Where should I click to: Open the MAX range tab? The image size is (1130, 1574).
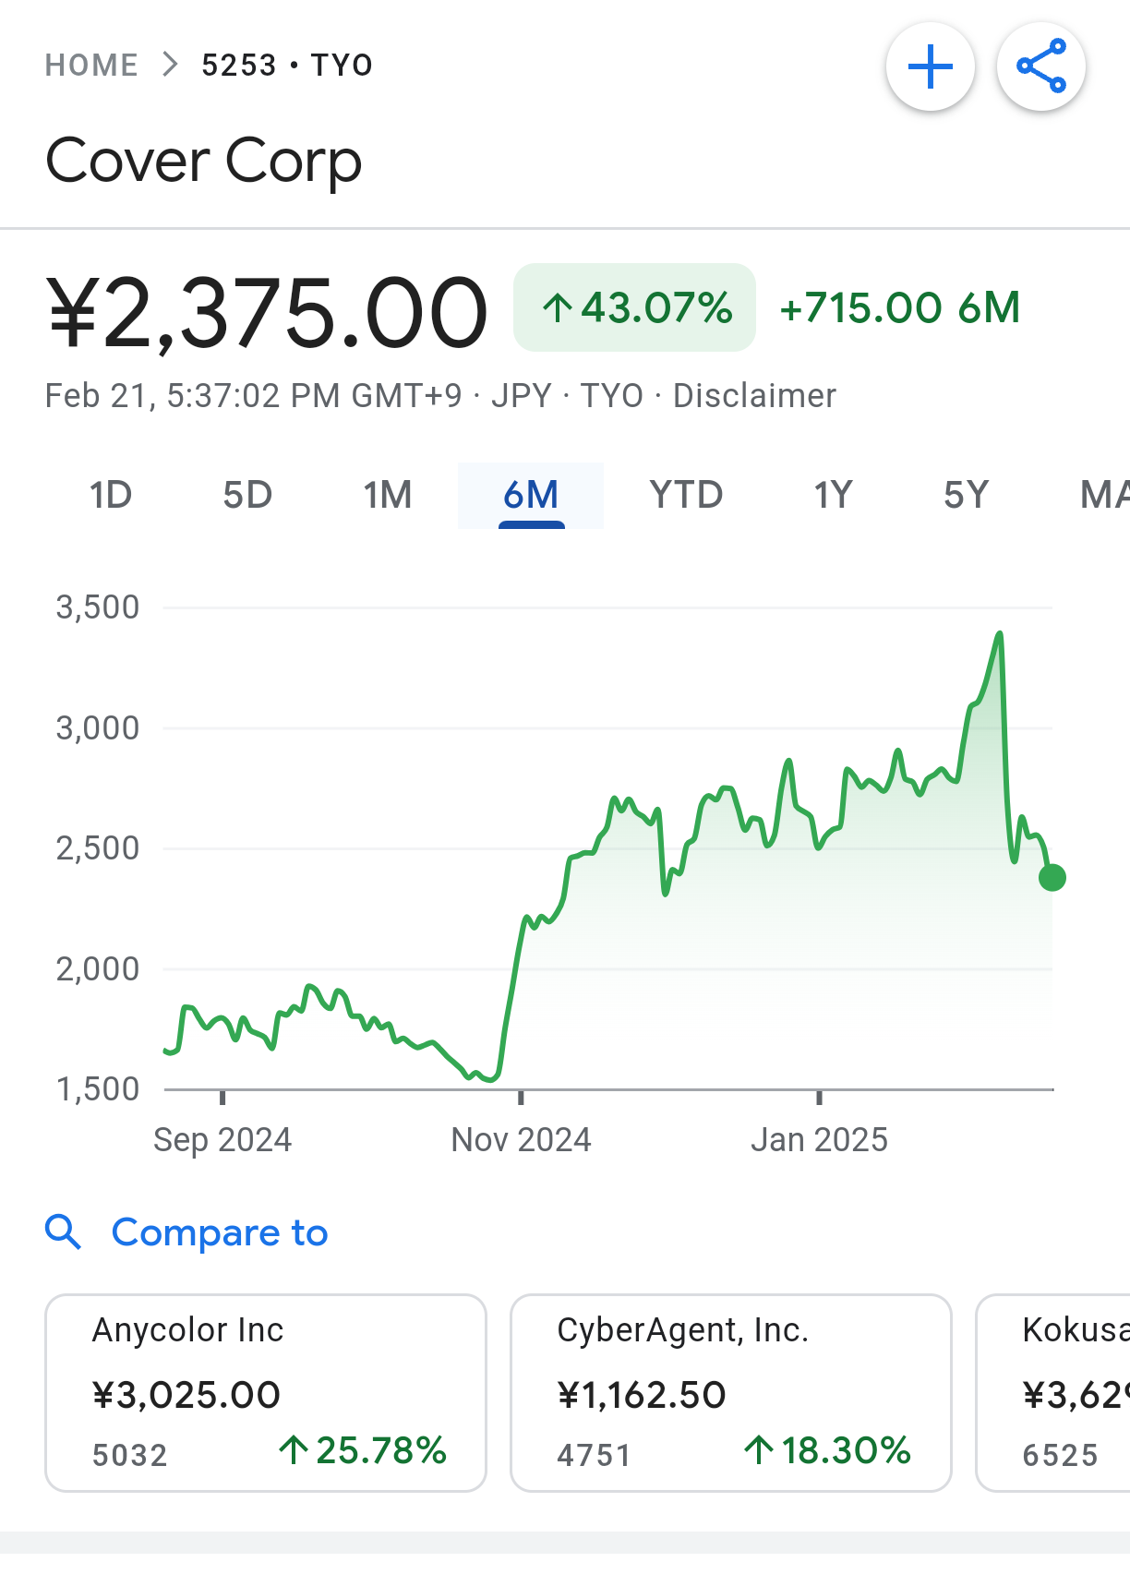(1104, 496)
